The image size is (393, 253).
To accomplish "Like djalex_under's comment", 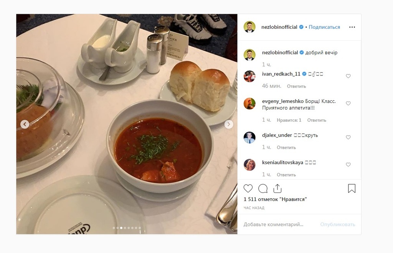I will click(x=348, y=137).
